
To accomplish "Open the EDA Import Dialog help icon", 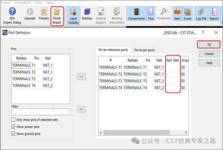I will coord(12,11).
